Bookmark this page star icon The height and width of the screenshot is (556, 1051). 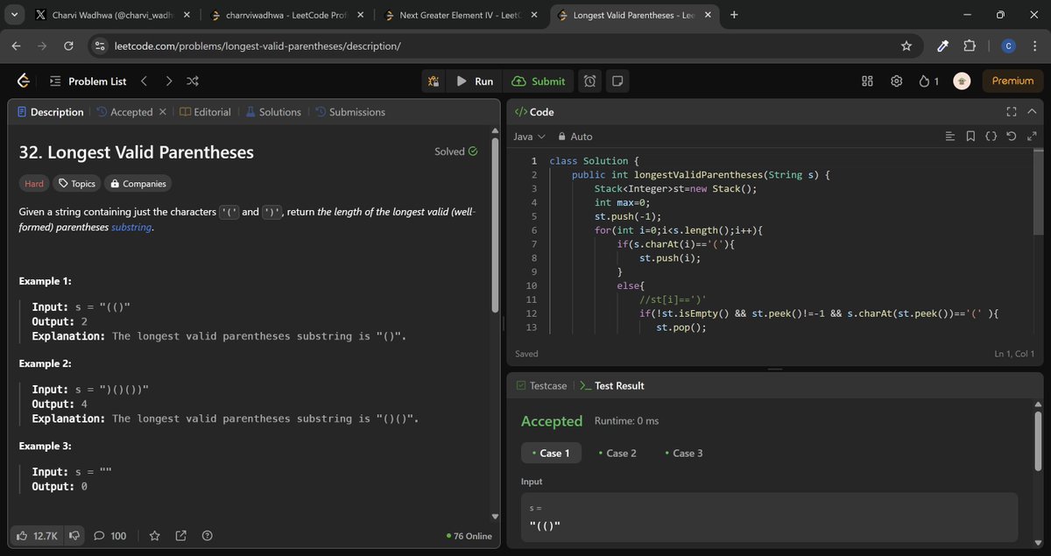pyautogui.click(x=906, y=46)
